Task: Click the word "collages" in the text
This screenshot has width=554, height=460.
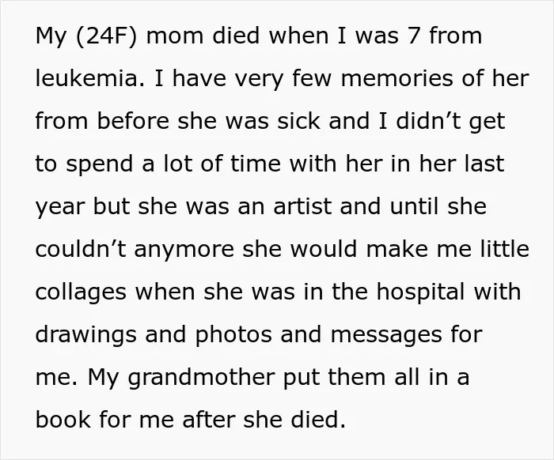Action: pyautogui.click(x=81, y=292)
